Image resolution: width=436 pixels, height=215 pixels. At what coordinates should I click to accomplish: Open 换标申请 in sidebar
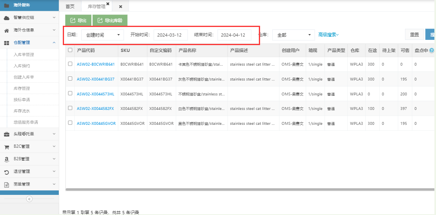click(x=22, y=99)
